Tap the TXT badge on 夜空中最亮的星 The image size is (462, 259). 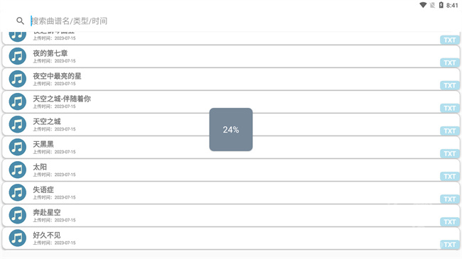450,85
